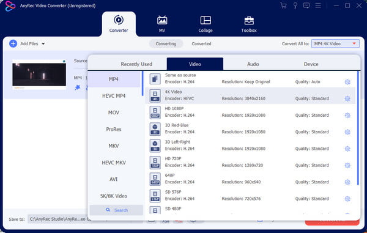Image resolution: width=367 pixels, height=233 pixels.
Task: Switch to the MV tab
Action: point(162,24)
